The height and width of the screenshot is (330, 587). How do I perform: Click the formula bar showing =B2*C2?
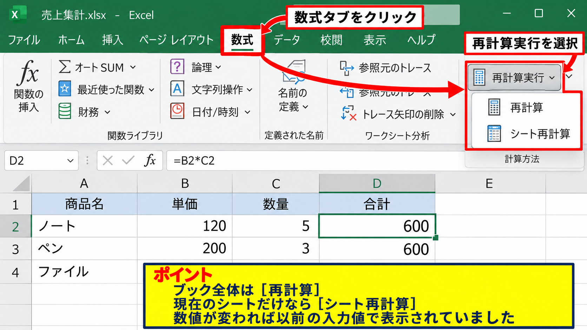coord(316,161)
